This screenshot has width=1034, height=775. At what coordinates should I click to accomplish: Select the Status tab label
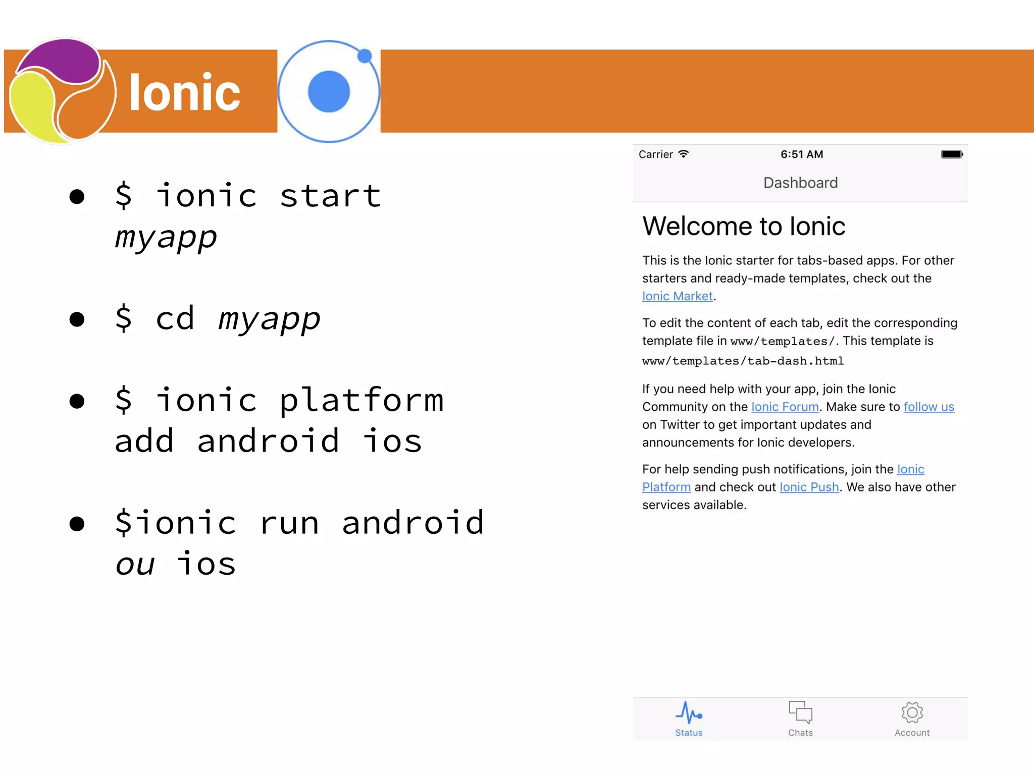coord(689,733)
